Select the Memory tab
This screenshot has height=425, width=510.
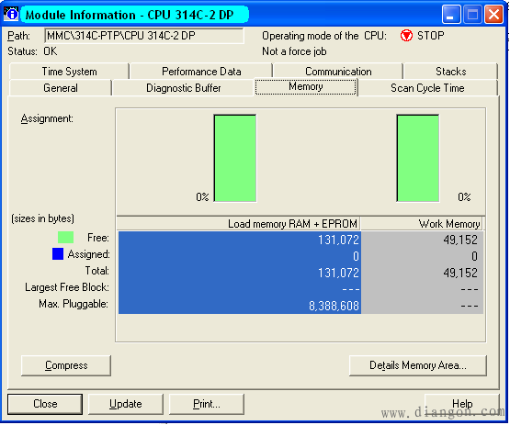306,87
